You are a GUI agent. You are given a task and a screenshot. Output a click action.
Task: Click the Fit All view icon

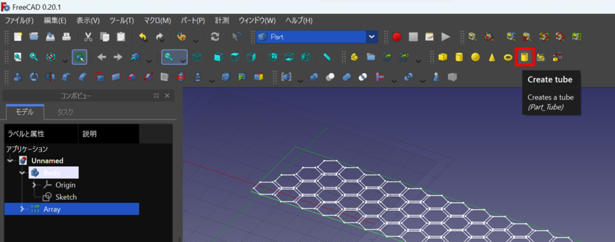[18, 57]
